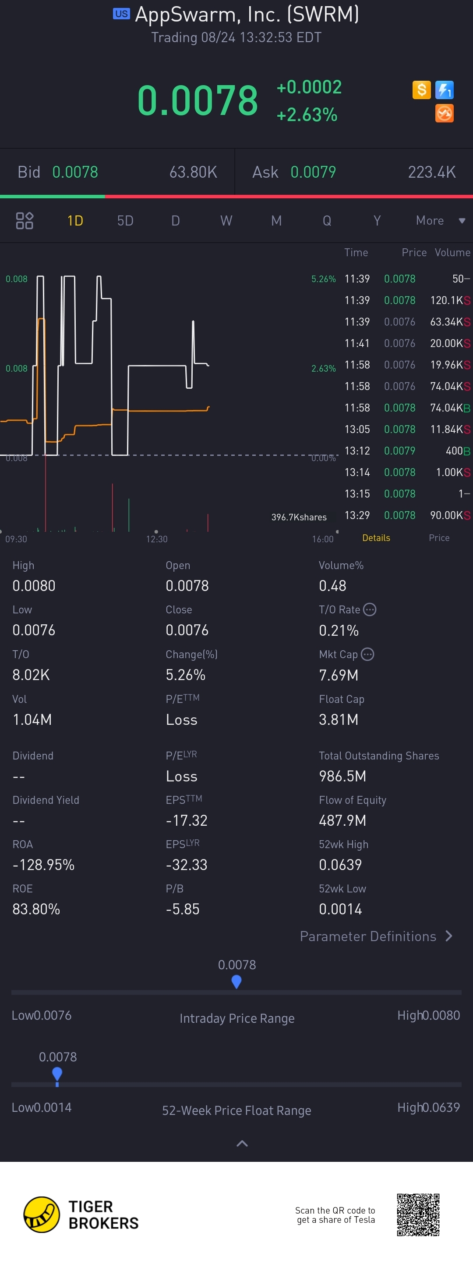Open the chart layout grid icon
The image size is (473, 1268).
click(25, 221)
